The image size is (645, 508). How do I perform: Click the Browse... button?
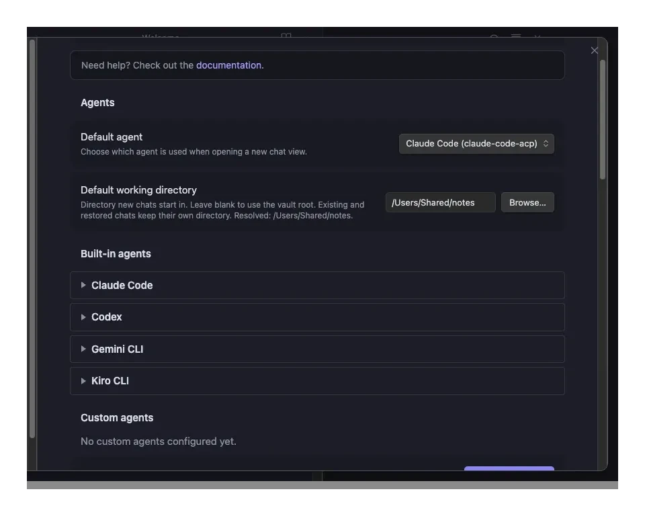(x=527, y=202)
